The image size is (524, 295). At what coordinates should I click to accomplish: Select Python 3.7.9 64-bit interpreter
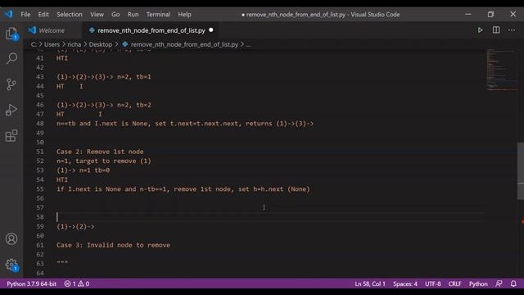point(31,284)
